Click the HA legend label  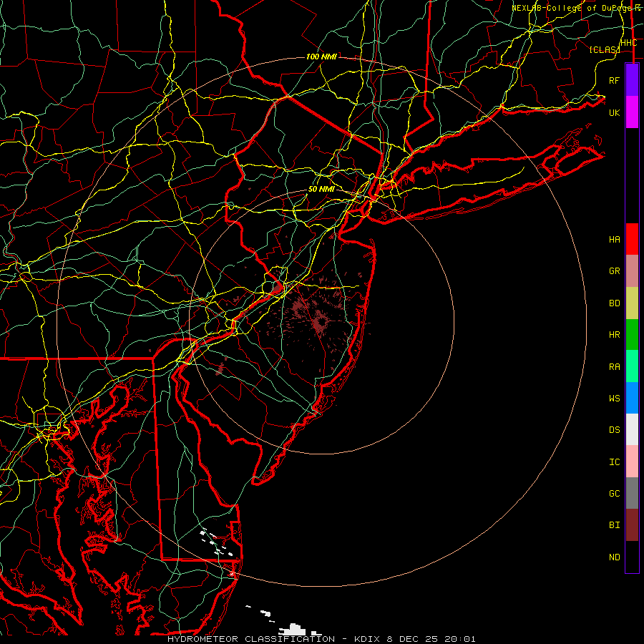coord(614,240)
